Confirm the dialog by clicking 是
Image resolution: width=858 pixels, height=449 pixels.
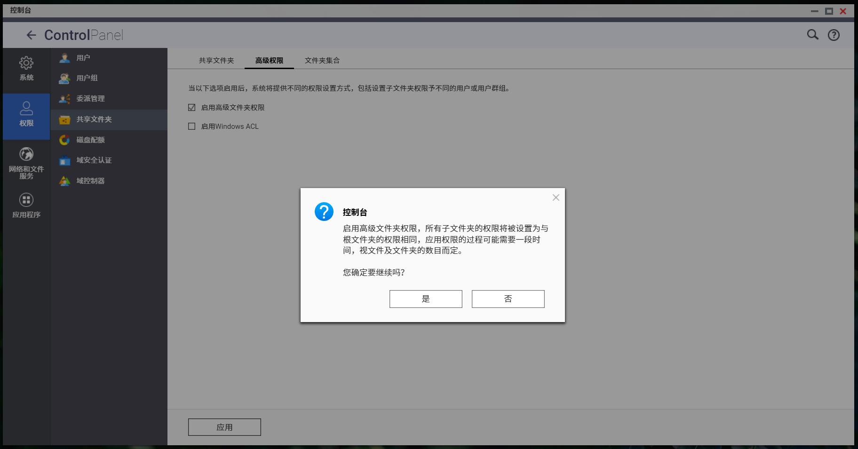(426, 299)
